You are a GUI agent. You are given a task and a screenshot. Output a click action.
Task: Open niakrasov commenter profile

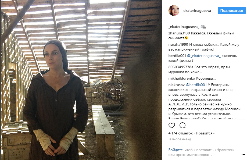176,85
